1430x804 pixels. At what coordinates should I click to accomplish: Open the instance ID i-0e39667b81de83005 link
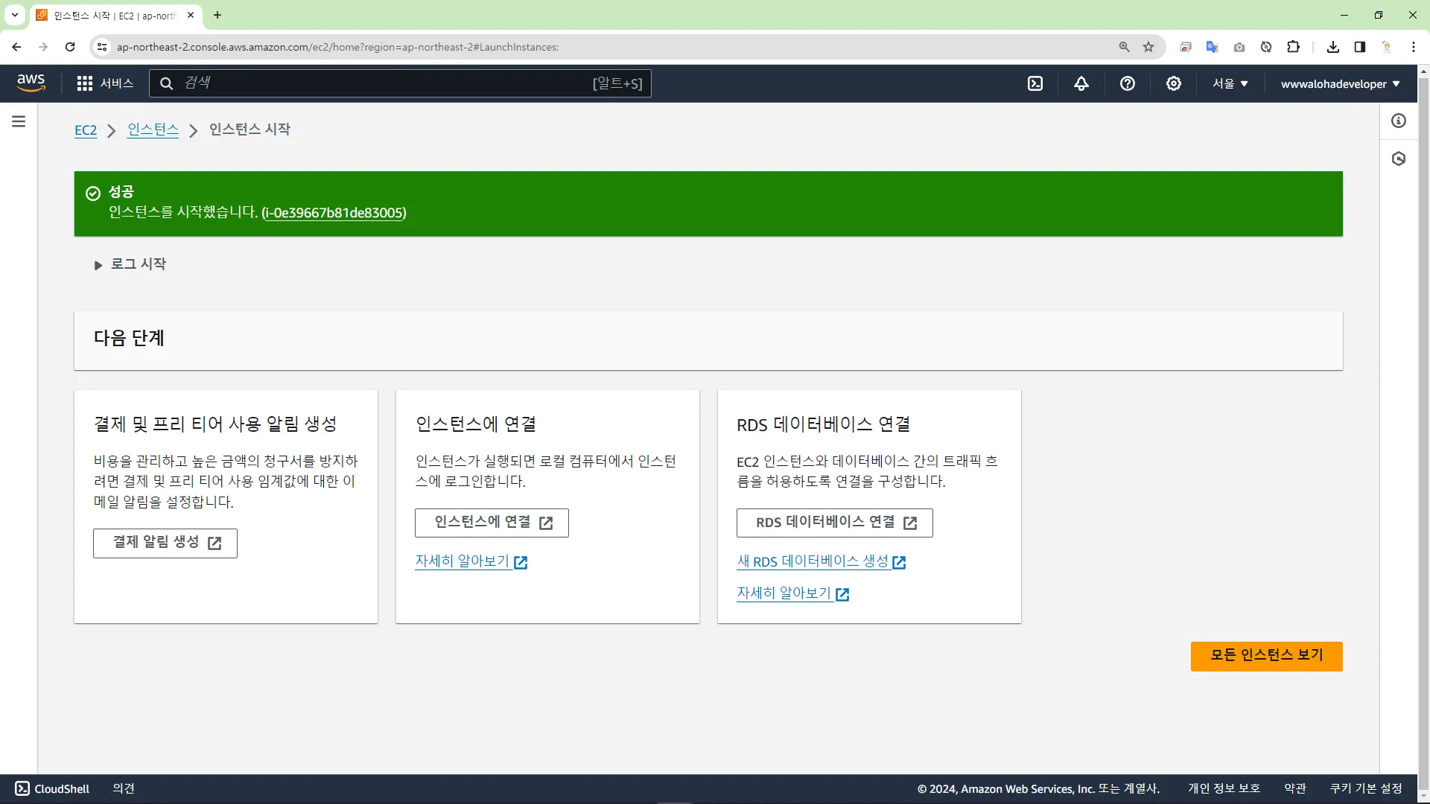pos(334,213)
